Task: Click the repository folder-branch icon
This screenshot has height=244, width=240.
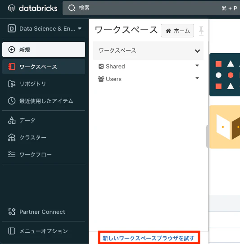Action: 12,84
